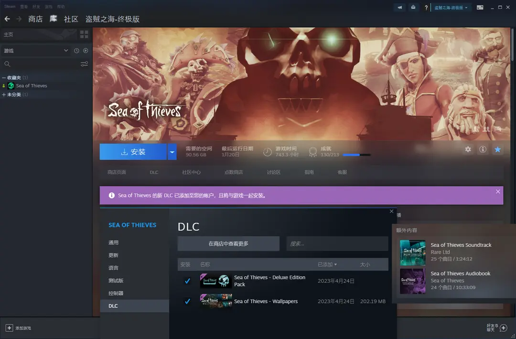Open friends and chat plus icon
Viewport: 516px width, 339px height.
tap(504, 328)
